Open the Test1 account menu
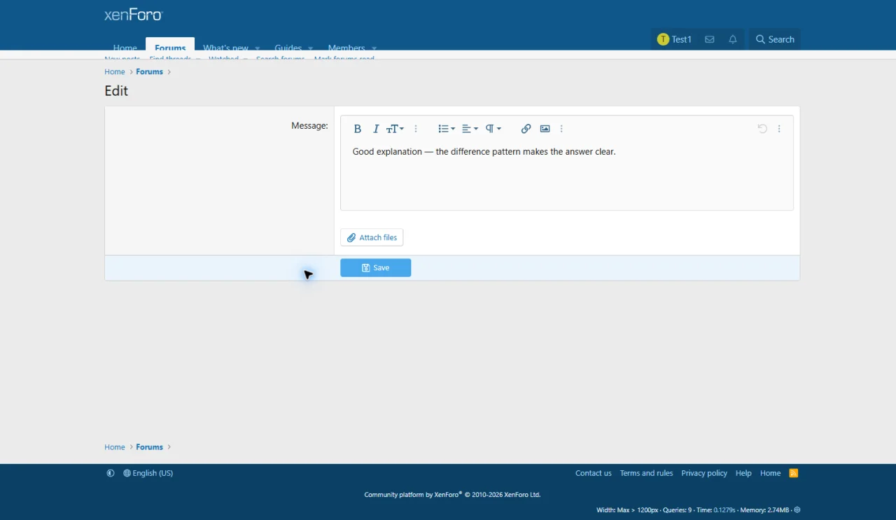The width and height of the screenshot is (896, 520). (x=674, y=39)
